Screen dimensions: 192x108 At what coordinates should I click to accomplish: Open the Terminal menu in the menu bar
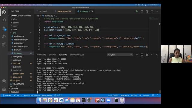pos(39,5)
